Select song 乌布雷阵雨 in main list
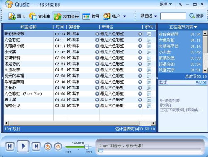The width and height of the screenshot is (208, 157). coord(80,82)
